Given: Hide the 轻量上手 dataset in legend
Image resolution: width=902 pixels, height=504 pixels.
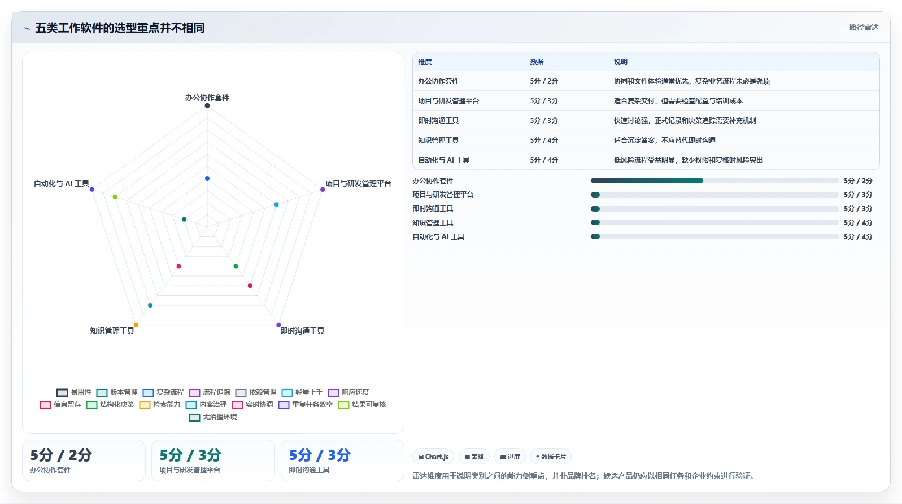Looking at the screenshot, I should 302,392.
